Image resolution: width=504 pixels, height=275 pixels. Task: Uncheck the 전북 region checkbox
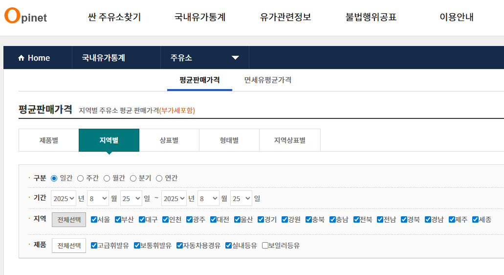tap(356, 219)
